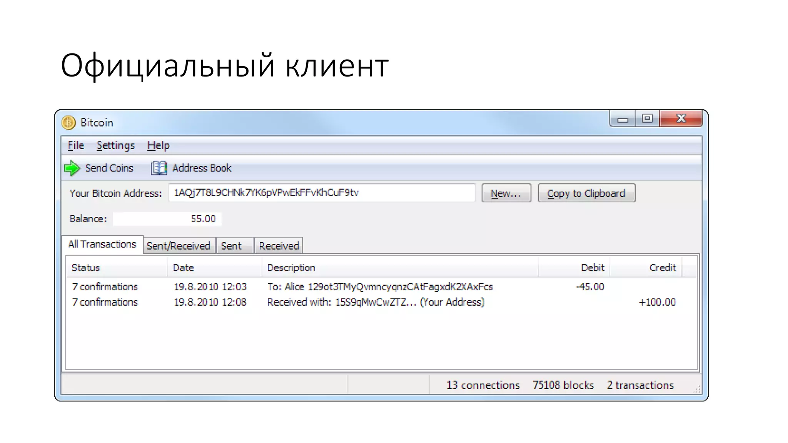Close the Bitcoin window
The width and height of the screenshot is (788, 443).
681,119
